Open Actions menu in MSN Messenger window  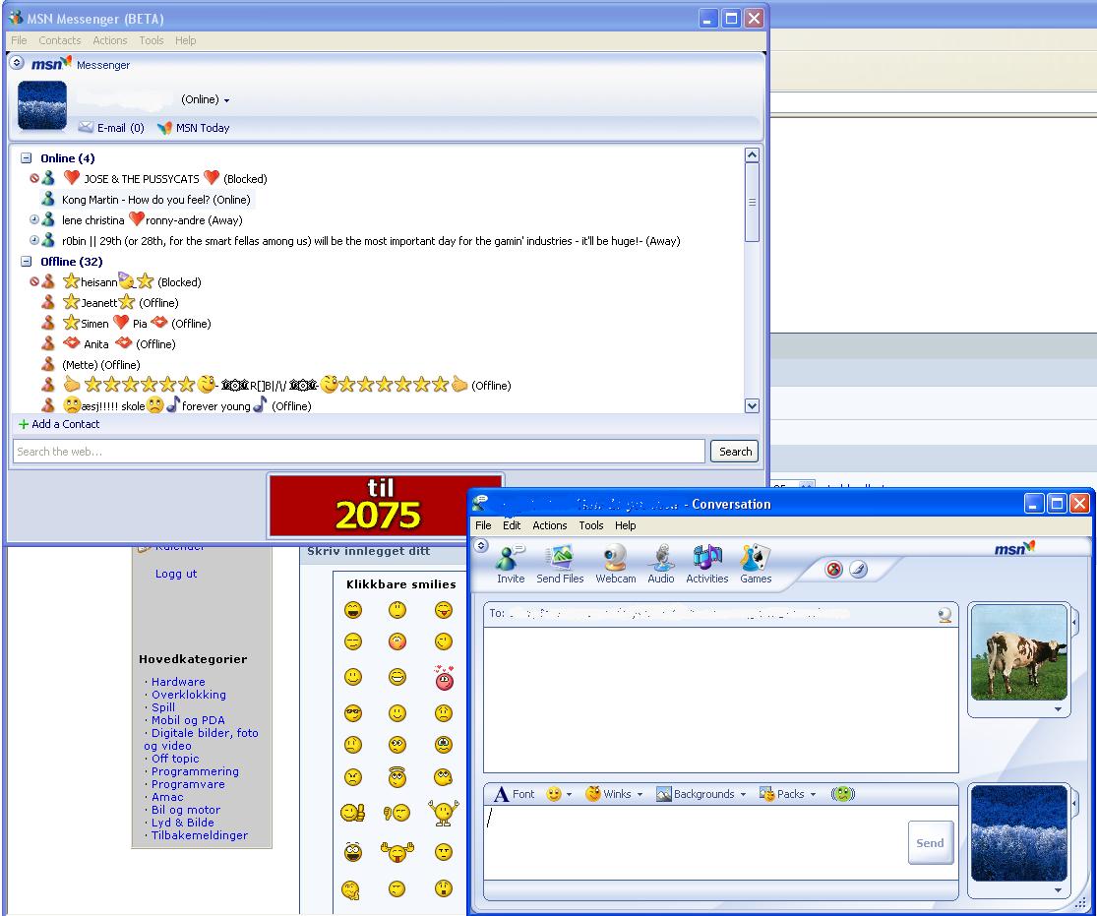click(110, 40)
